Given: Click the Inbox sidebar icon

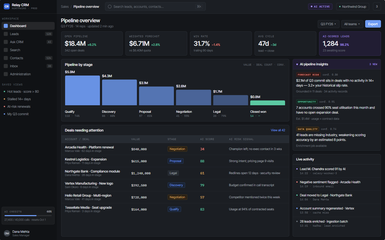Looking at the screenshot, I should 6,66.
